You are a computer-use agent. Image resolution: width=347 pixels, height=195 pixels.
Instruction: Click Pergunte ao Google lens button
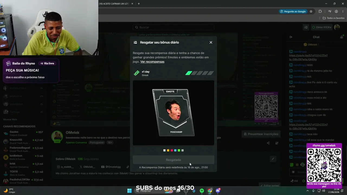(293, 11)
